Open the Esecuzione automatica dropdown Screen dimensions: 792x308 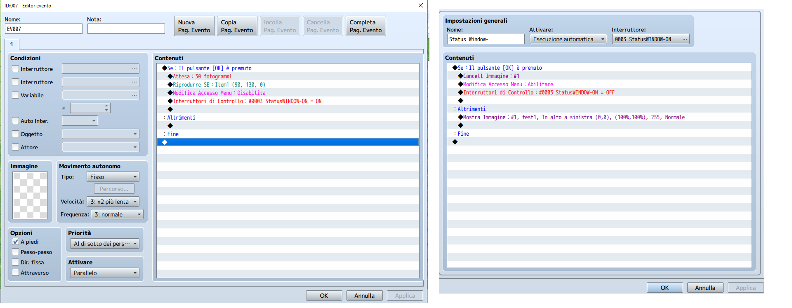[x=568, y=39]
